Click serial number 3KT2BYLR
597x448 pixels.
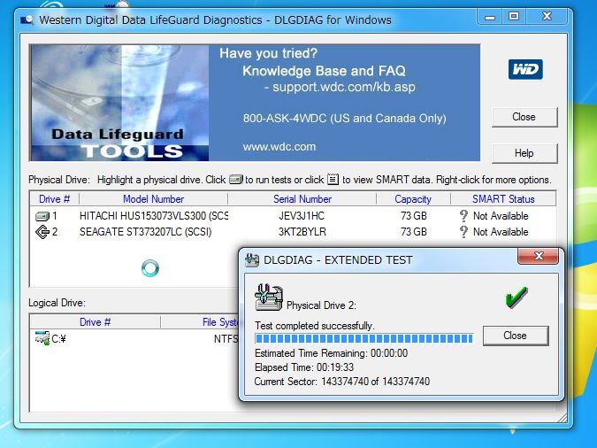302,232
